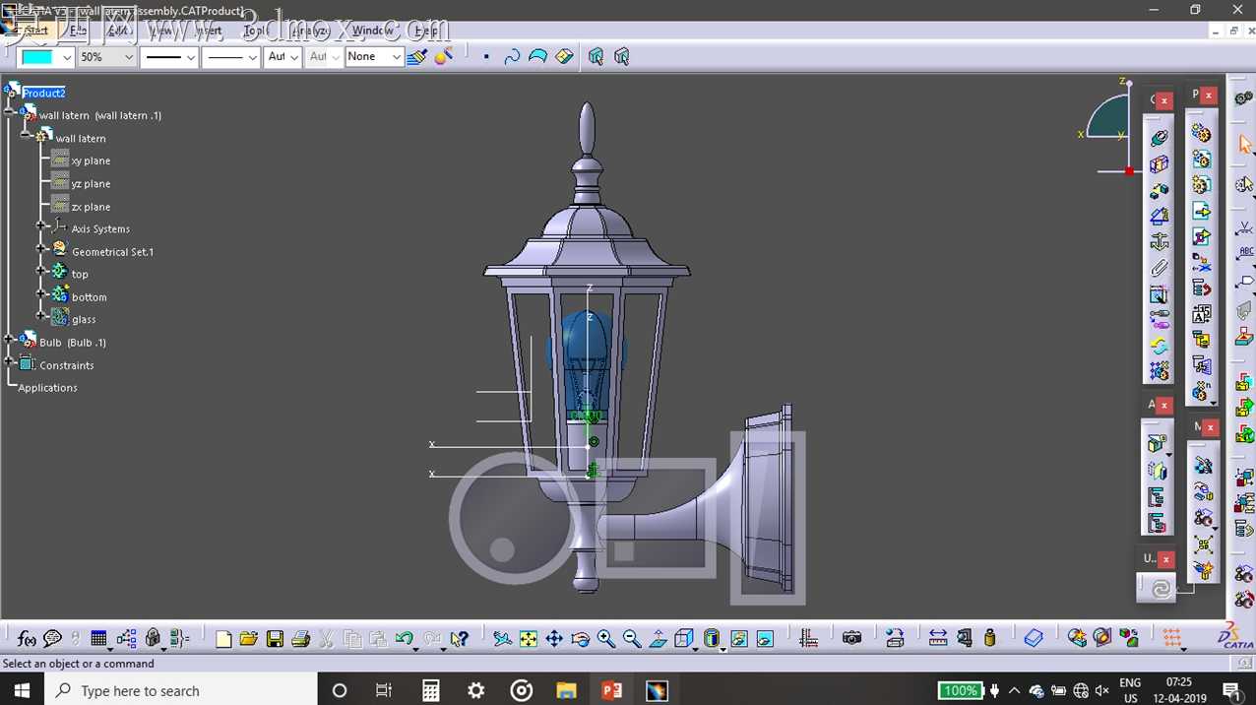
Task: Open the Start menu in CATIA
Action: pos(36,31)
